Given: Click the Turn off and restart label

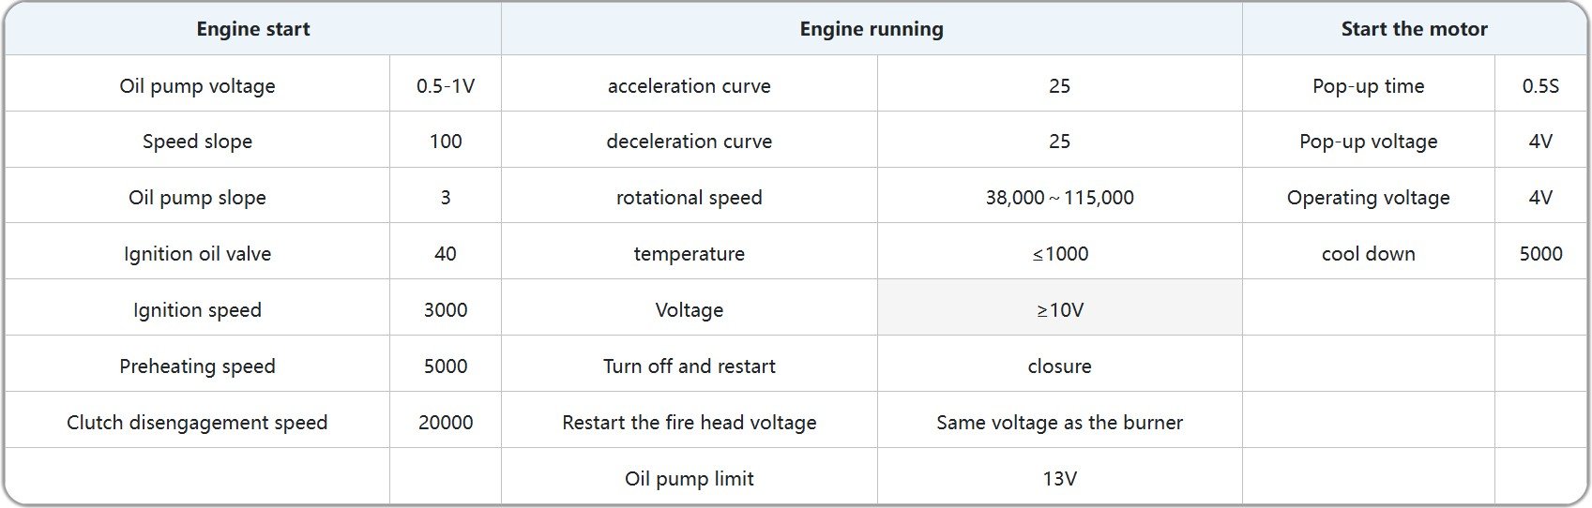Looking at the screenshot, I should pos(689,366).
